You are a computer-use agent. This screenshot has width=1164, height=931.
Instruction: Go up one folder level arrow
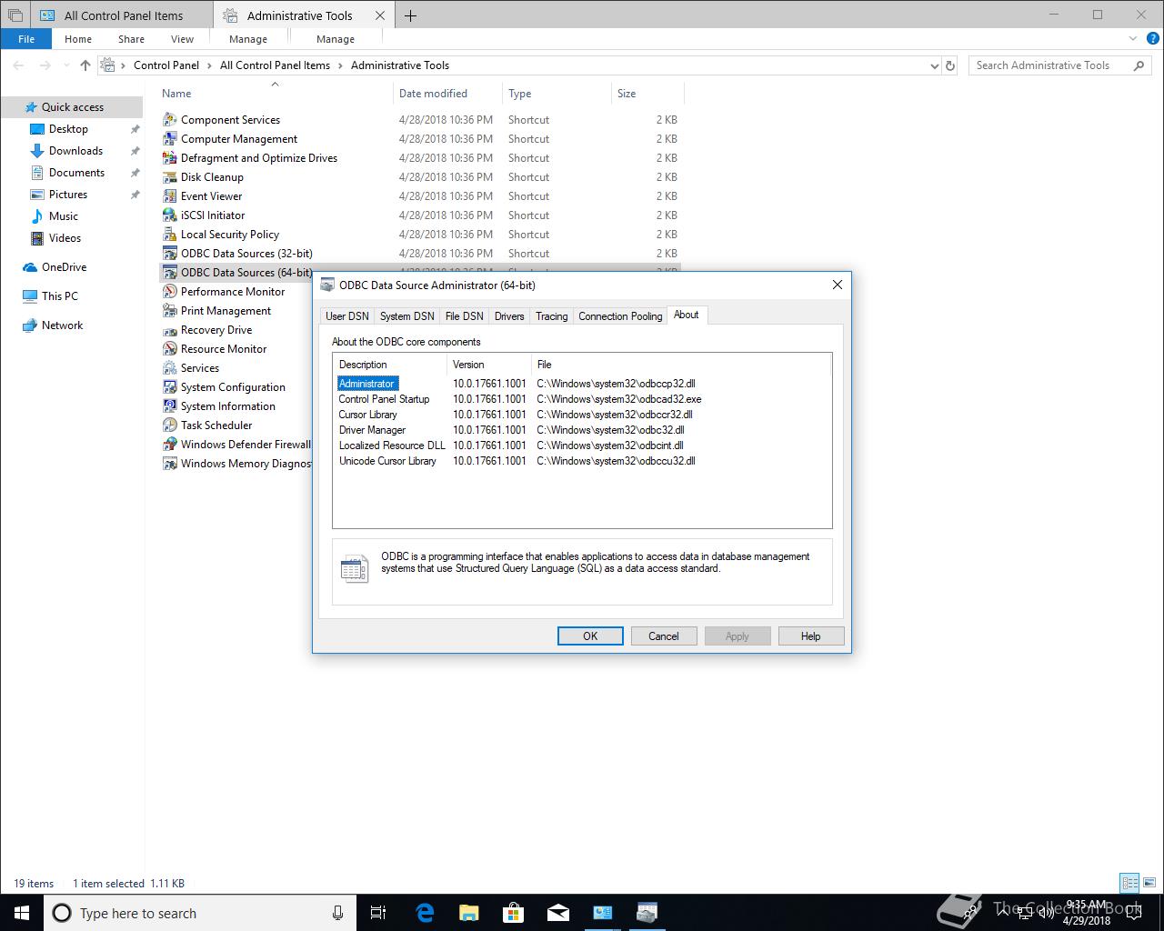tap(85, 65)
